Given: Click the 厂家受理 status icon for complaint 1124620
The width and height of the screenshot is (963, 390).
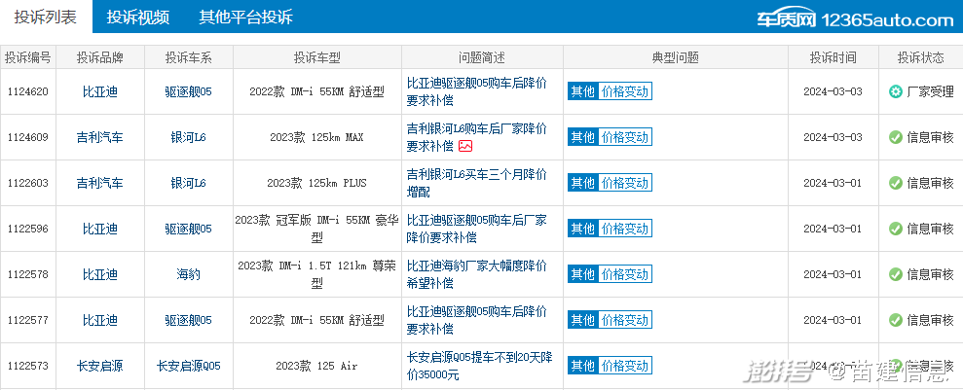Looking at the screenshot, I should [x=895, y=92].
